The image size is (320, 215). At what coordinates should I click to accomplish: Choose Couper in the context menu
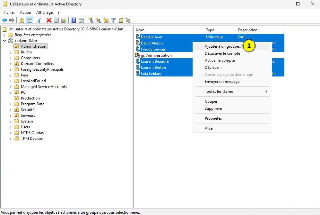click(x=232, y=101)
